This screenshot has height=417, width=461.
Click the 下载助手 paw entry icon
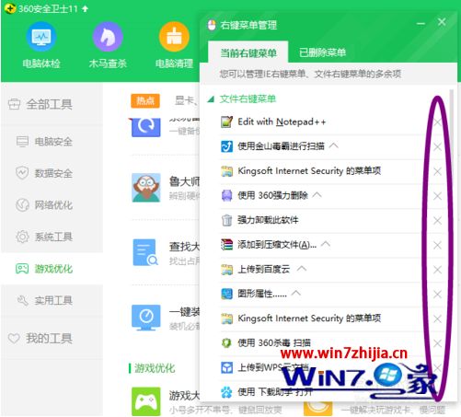coord(226,392)
